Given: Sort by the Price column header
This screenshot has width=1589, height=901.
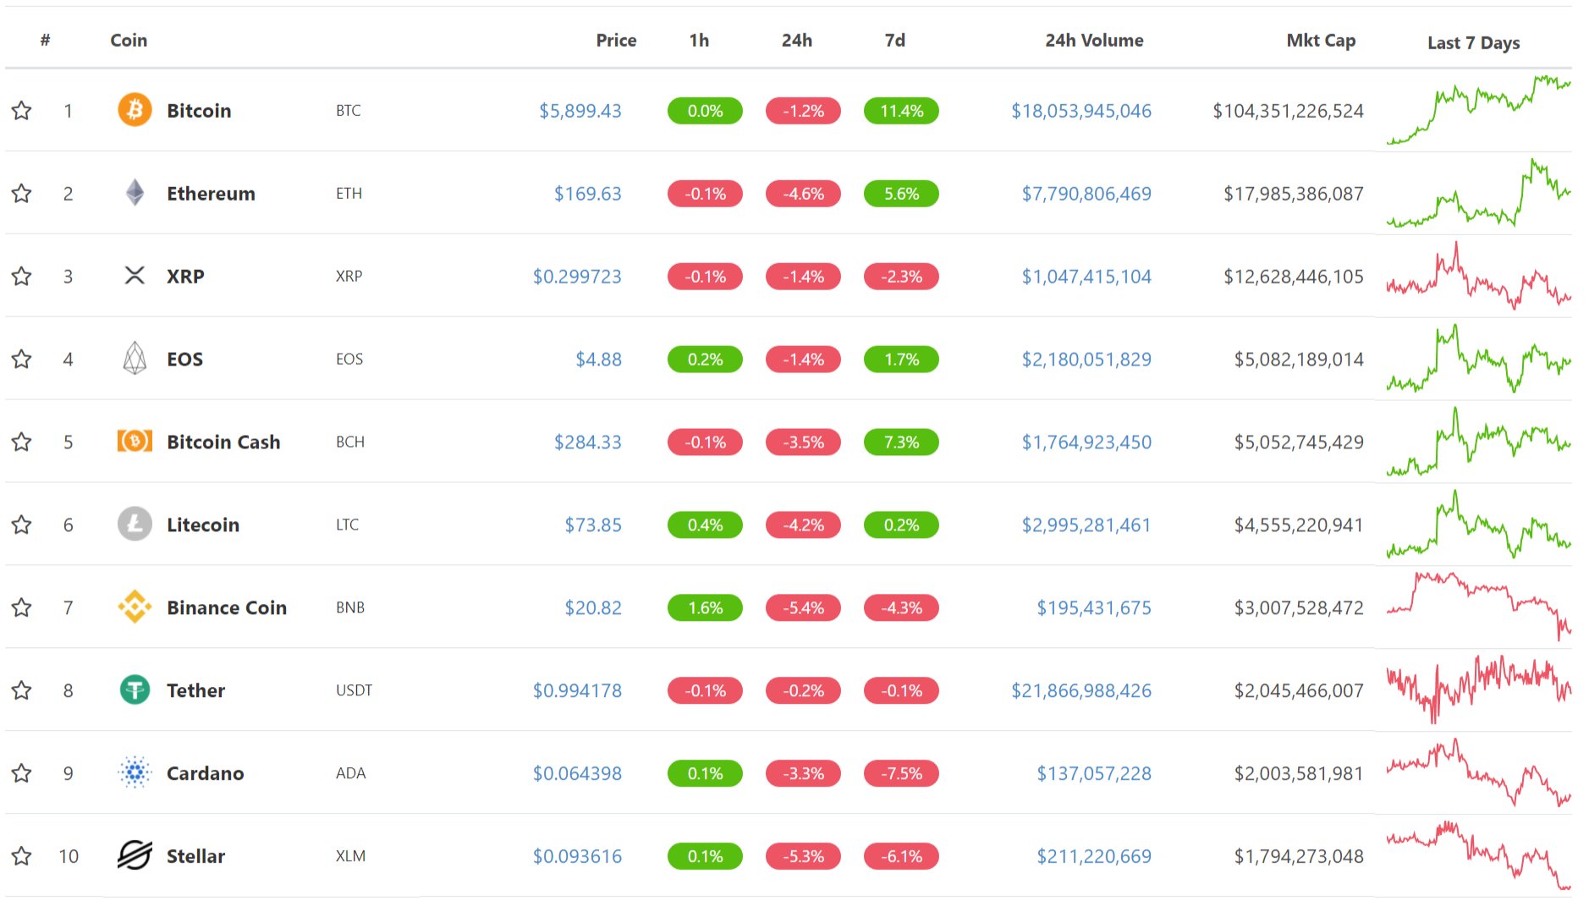Looking at the screenshot, I should (x=616, y=40).
